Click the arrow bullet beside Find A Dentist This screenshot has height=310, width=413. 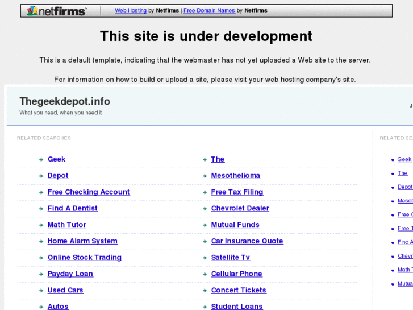pyautogui.click(x=41, y=209)
